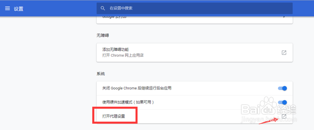Click the search magnifier icon

pyautogui.click(x=103, y=8)
